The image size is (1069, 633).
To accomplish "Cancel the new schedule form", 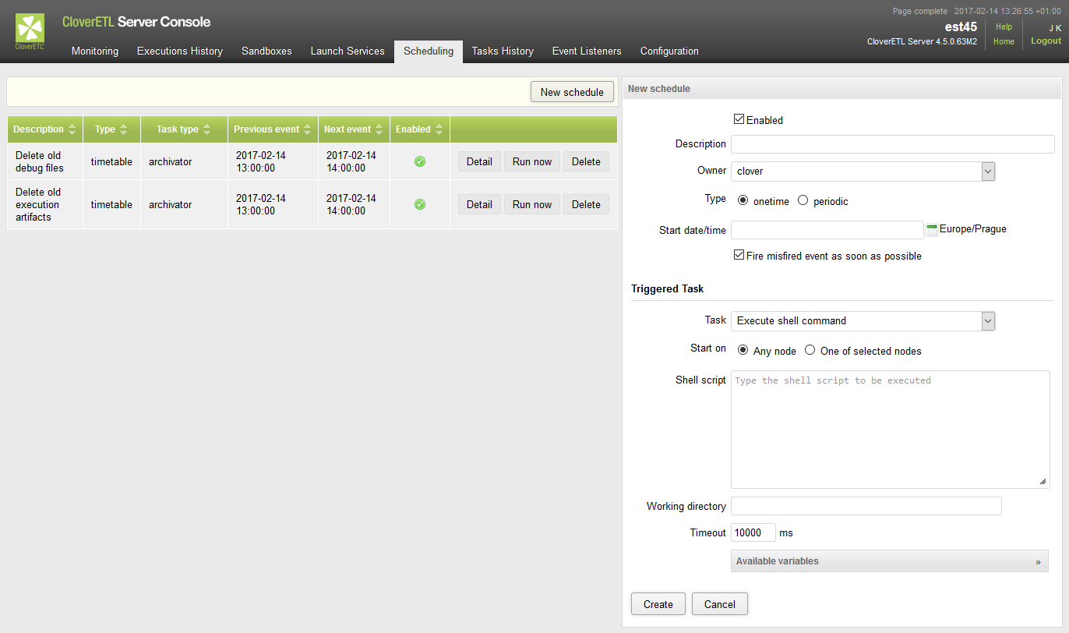I will pyautogui.click(x=720, y=604).
